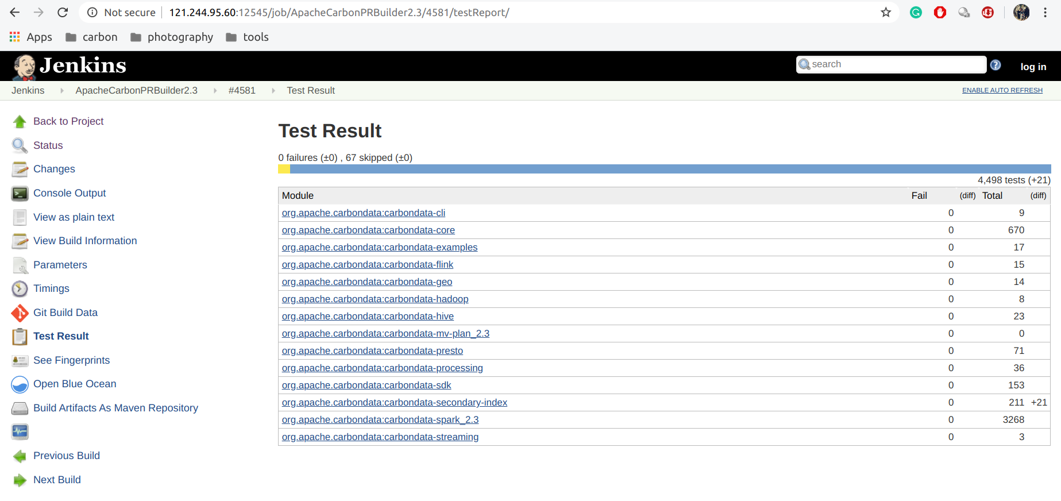Expand the Jenkins breadcrumb arrow
This screenshot has height=501, width=1061.
(62, 91)
